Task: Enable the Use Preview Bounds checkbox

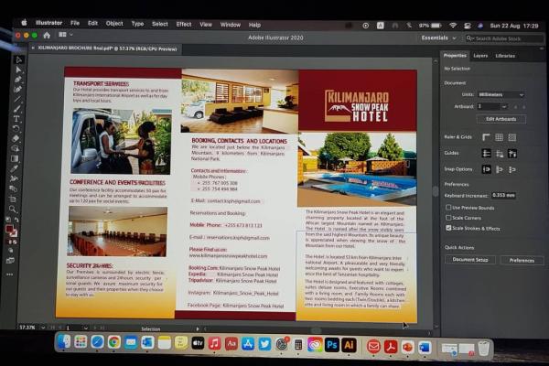Action: 448,207
